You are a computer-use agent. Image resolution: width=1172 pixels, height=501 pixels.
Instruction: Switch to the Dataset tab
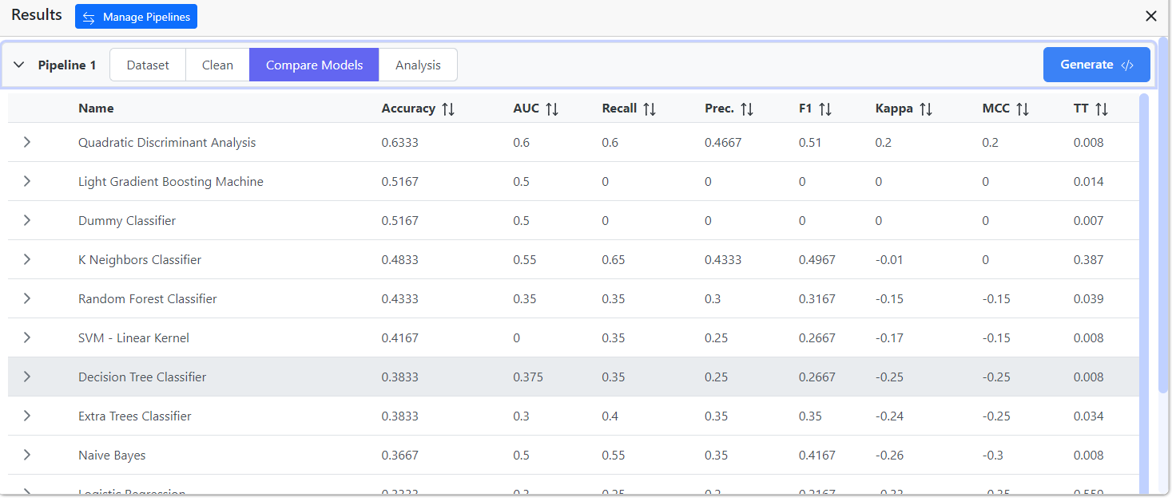point(148,65)
